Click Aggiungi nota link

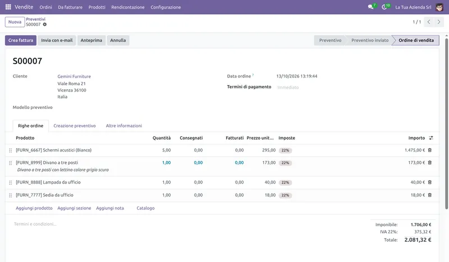tap(110, 208)
